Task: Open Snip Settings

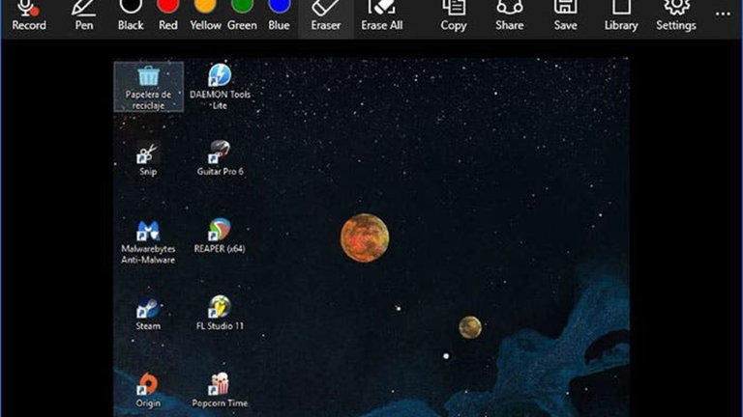Action: [x=676, y=17]
